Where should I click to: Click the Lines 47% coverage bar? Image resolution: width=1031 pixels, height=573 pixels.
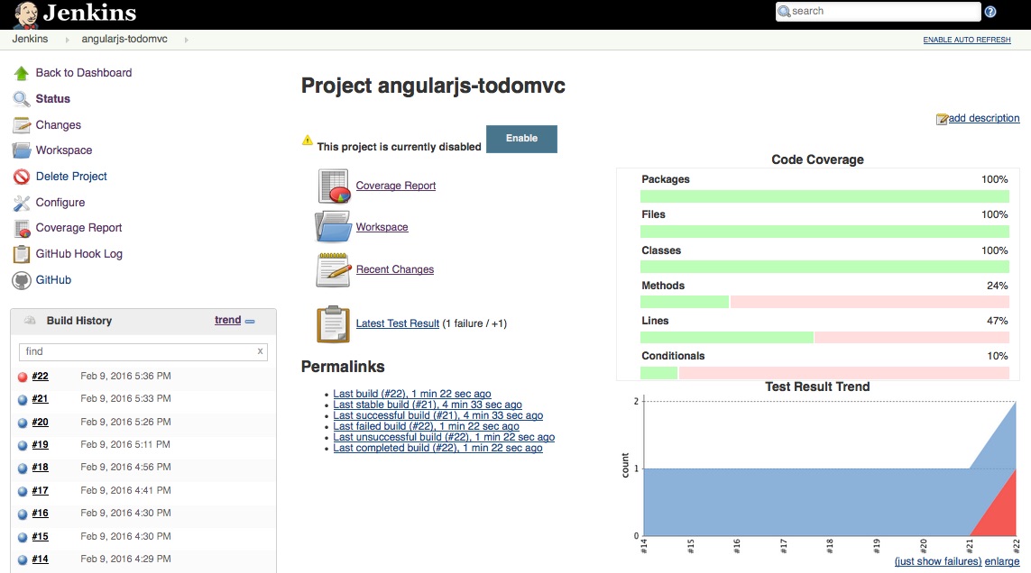824,337
